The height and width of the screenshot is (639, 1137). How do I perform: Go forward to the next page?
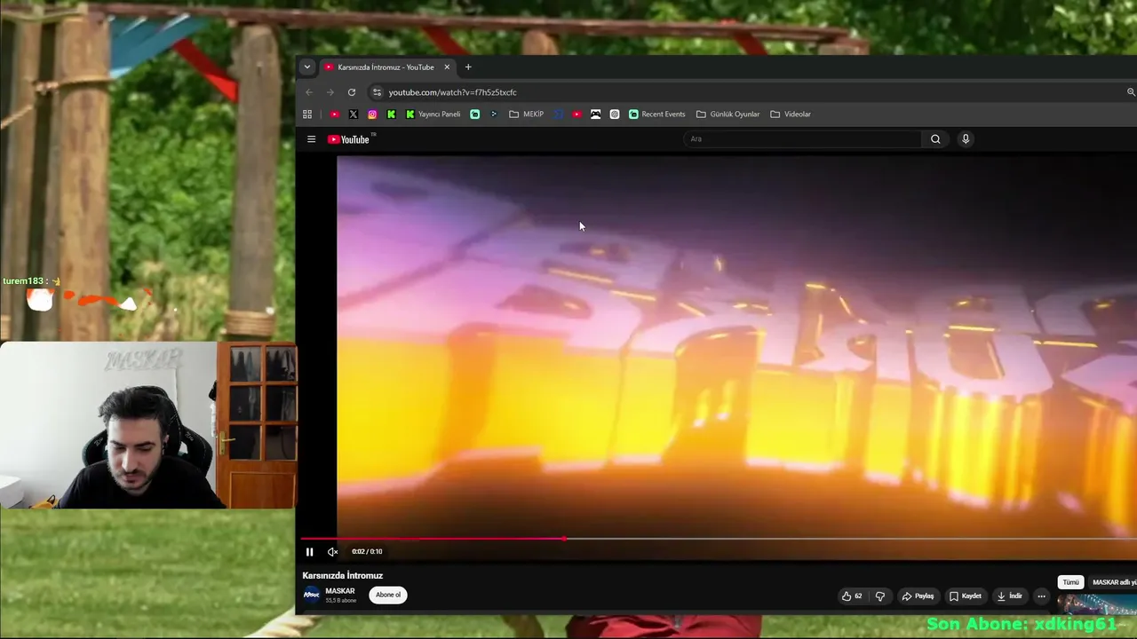click(330, 92)
